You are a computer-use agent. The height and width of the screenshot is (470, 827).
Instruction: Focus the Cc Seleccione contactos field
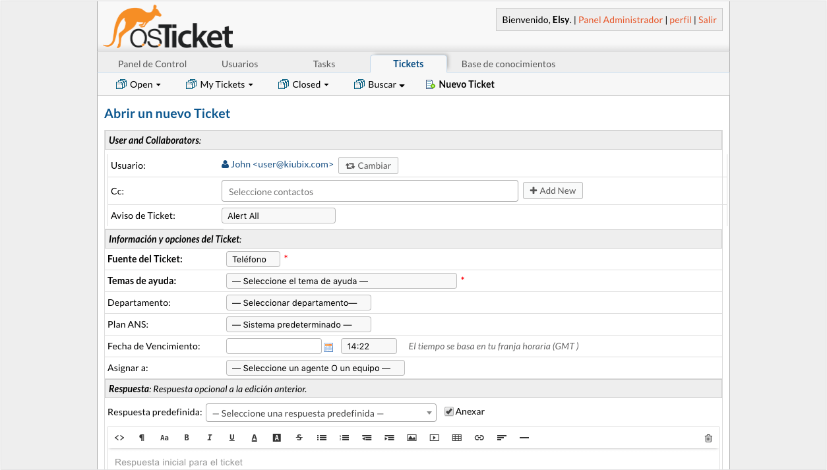coord(369,192)
